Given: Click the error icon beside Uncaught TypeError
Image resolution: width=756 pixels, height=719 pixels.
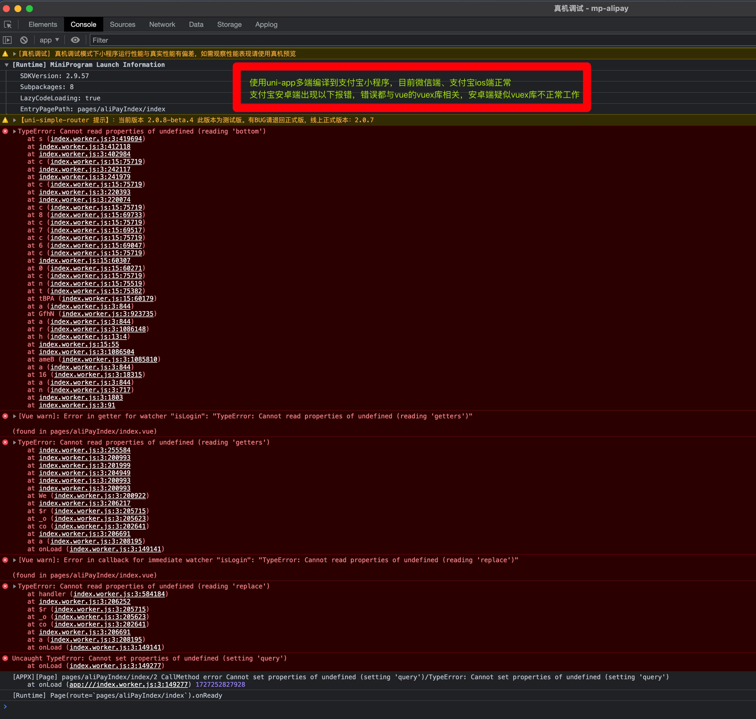Looking at the screenshot, I should point(5,658).
